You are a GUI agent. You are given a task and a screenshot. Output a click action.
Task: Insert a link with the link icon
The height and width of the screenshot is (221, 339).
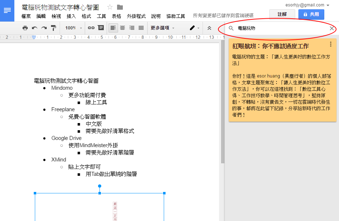91,28
